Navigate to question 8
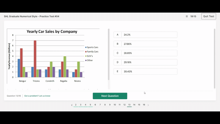Image resolution: width=220 pixels, height=124 pixels. click(x=105, y=105)
